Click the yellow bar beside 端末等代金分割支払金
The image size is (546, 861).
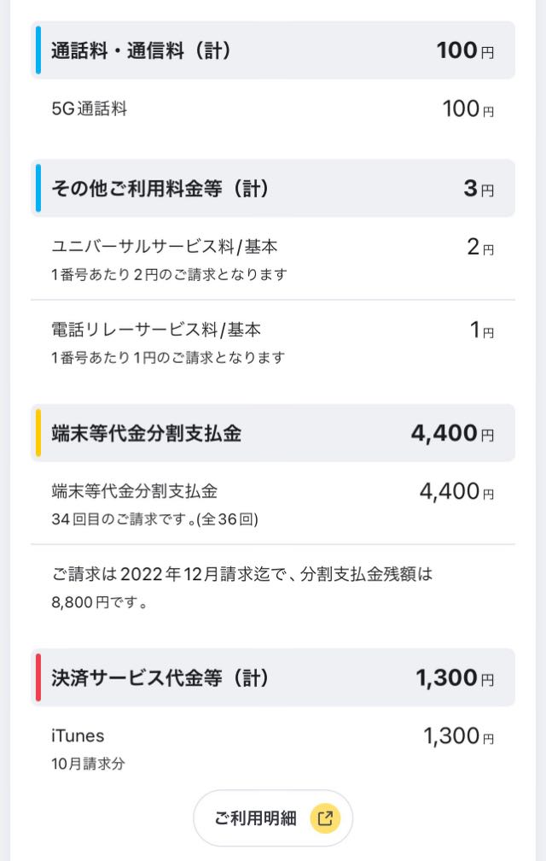click(38, 433)
